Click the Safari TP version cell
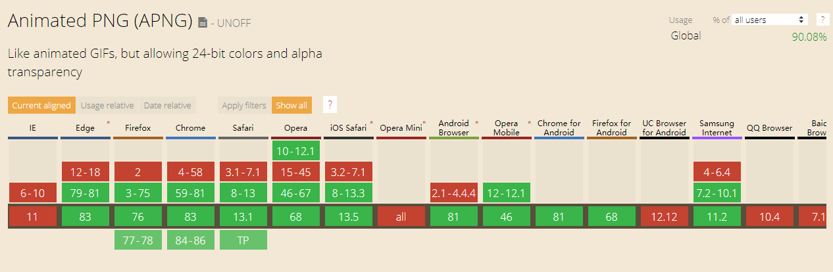The width and height of the screenshot is (833, 272). click(x=243, y=240)
